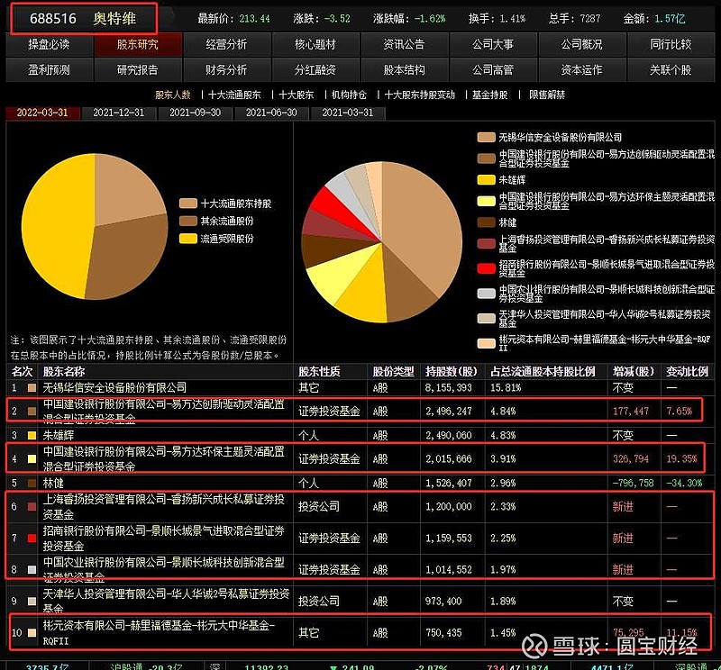The width and height of the screenshot is (721, 670).
Task: Select row 彬元资本有限公司 RQFII
Action: pos(360,632)
